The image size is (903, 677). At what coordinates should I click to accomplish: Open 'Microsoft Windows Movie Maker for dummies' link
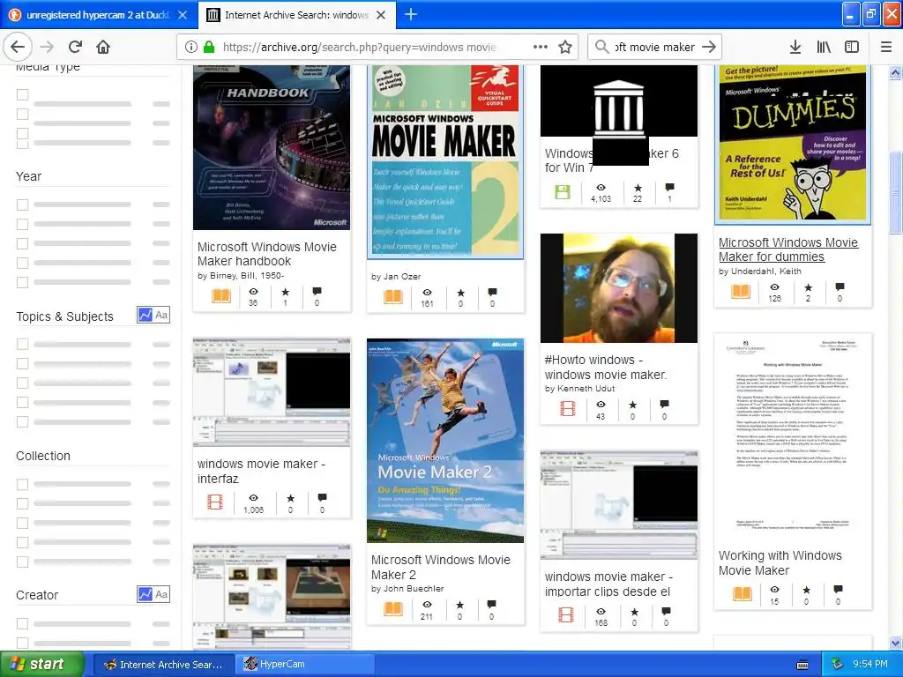787,249
